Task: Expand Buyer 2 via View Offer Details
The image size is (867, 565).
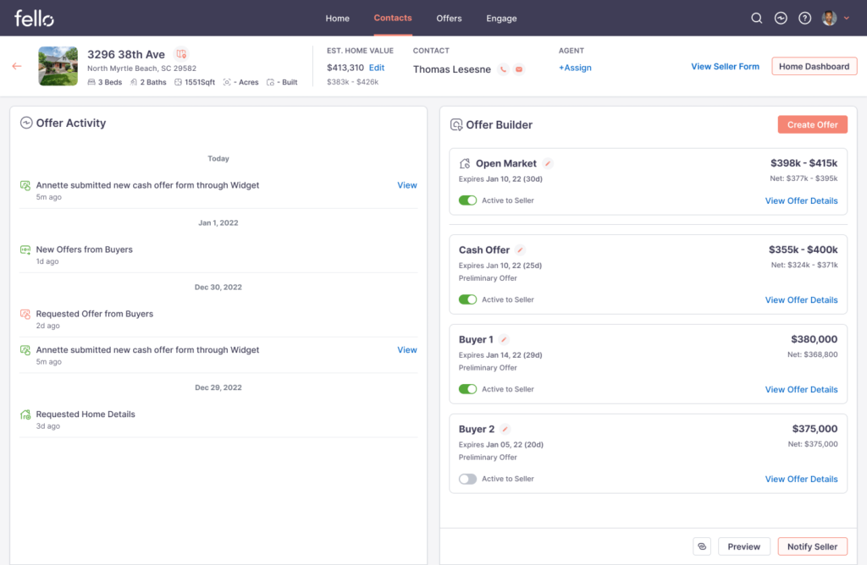Action: point(801,479)
